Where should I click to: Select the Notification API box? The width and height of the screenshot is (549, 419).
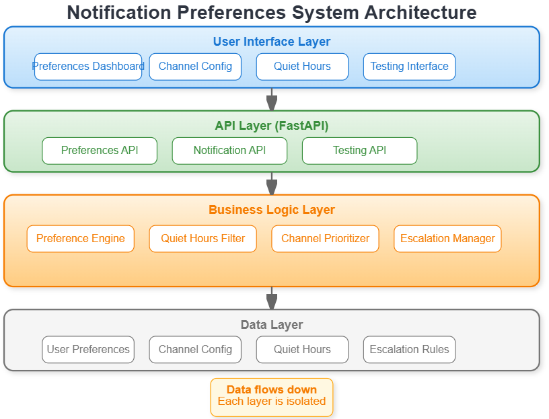click(x=229, y=151)
